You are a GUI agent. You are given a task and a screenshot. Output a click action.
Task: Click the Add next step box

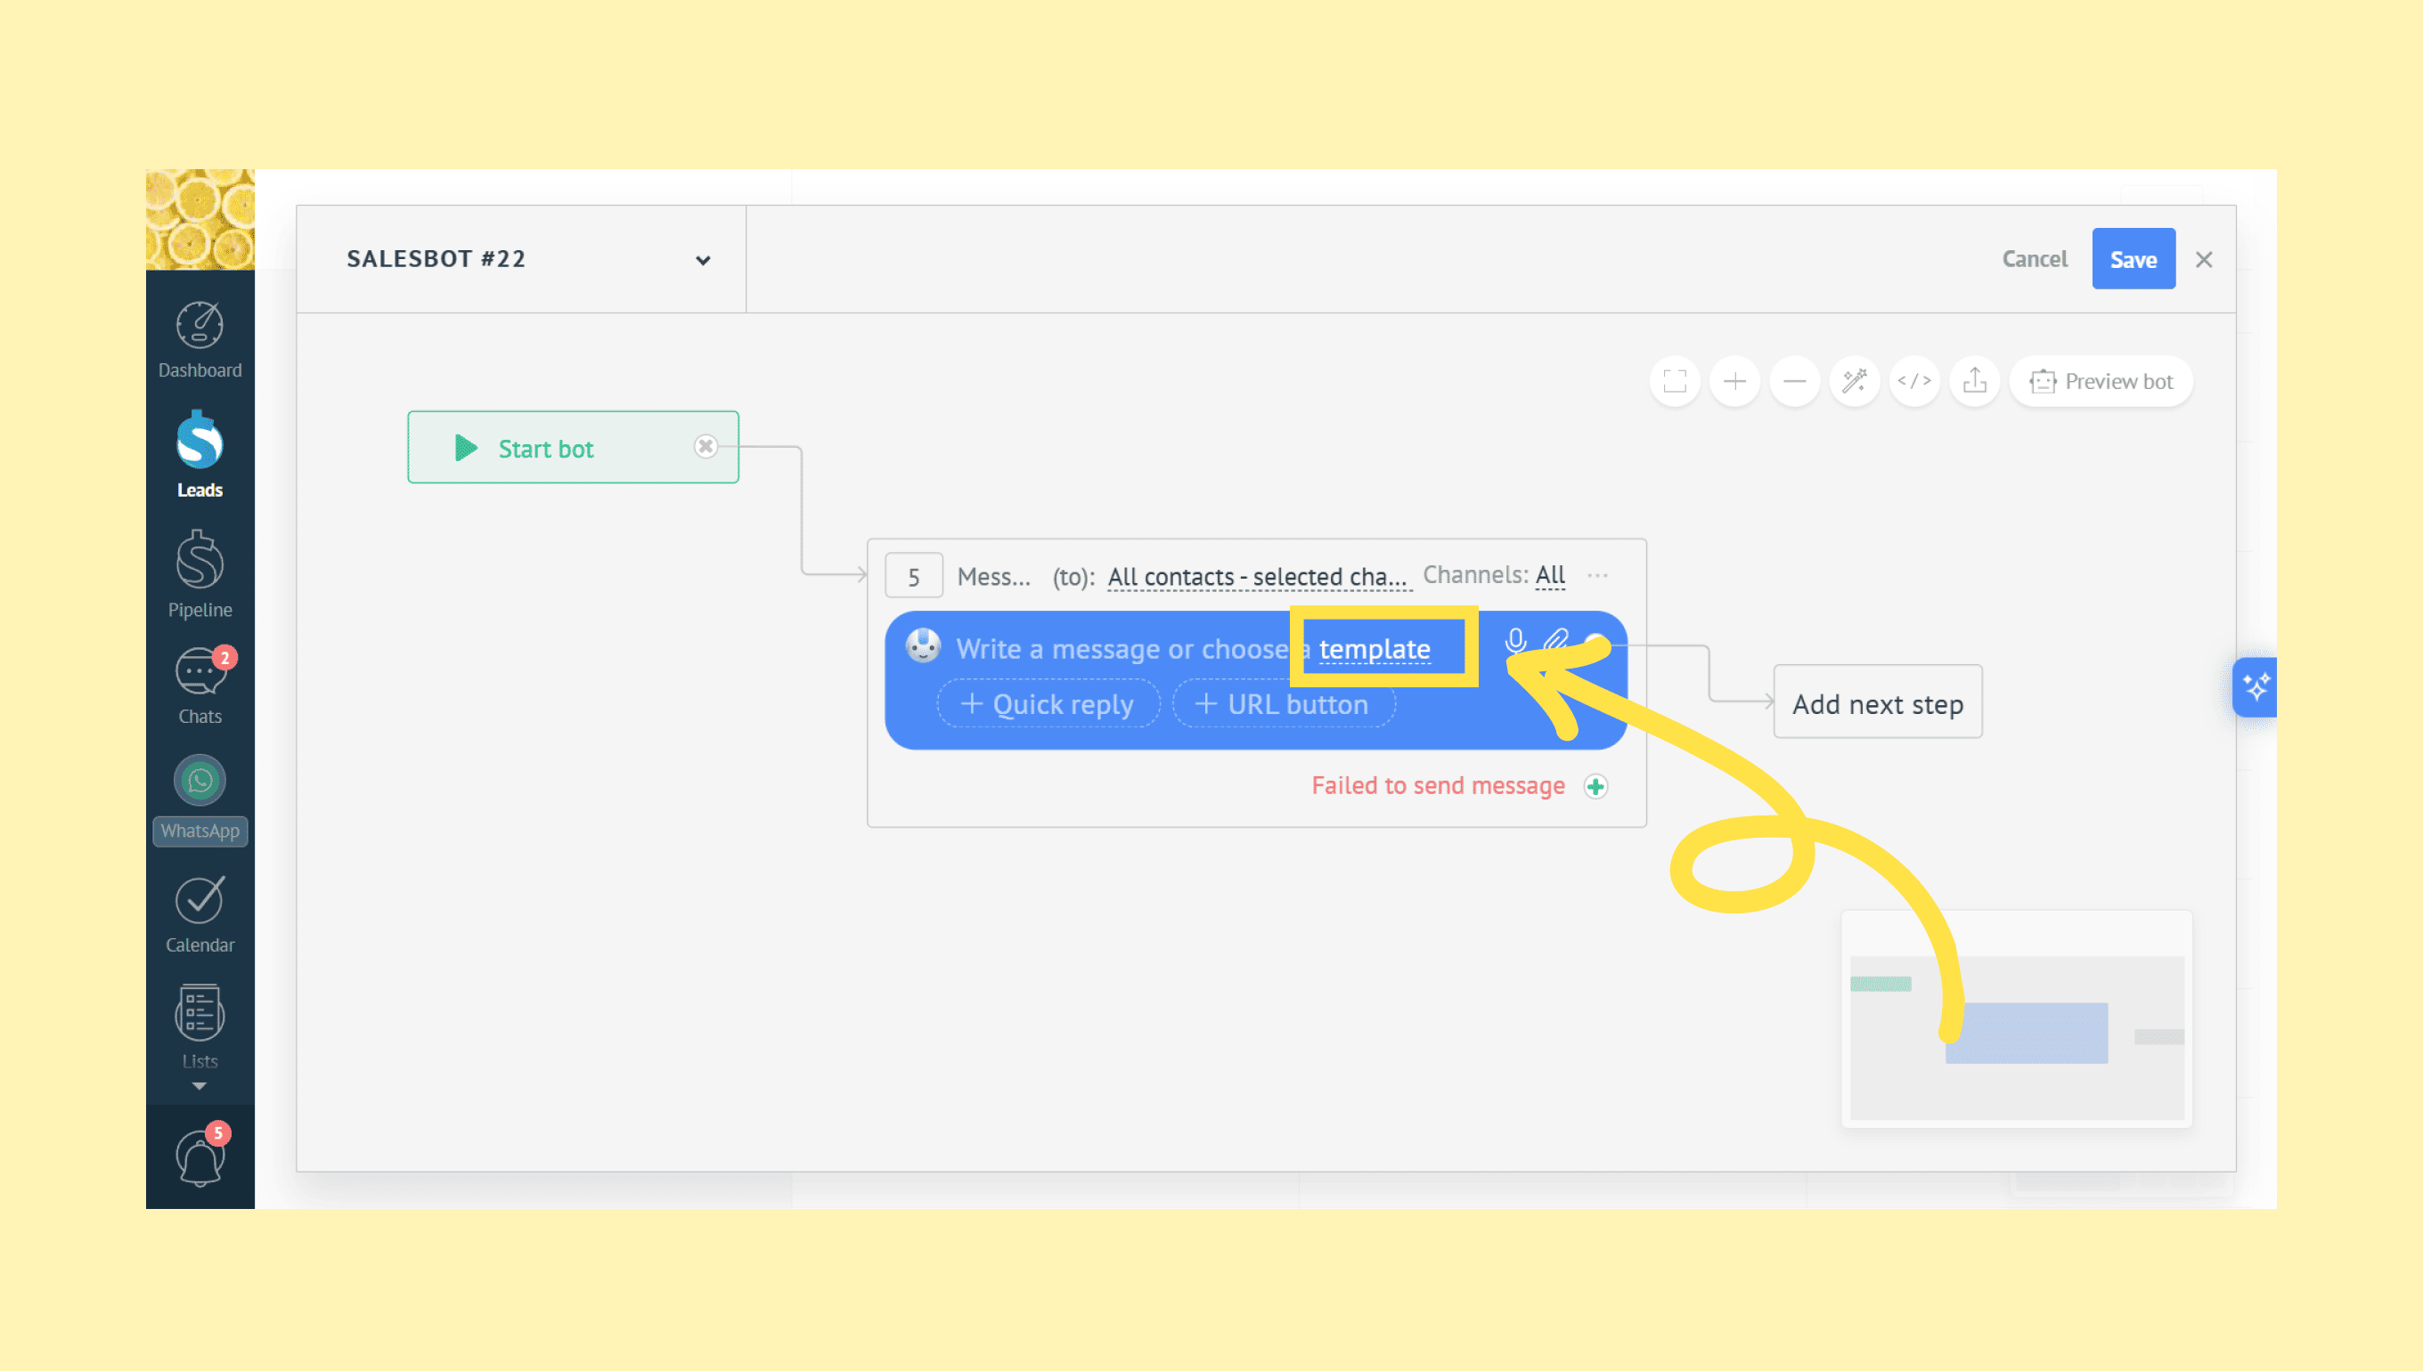[x=1877, y=703]
